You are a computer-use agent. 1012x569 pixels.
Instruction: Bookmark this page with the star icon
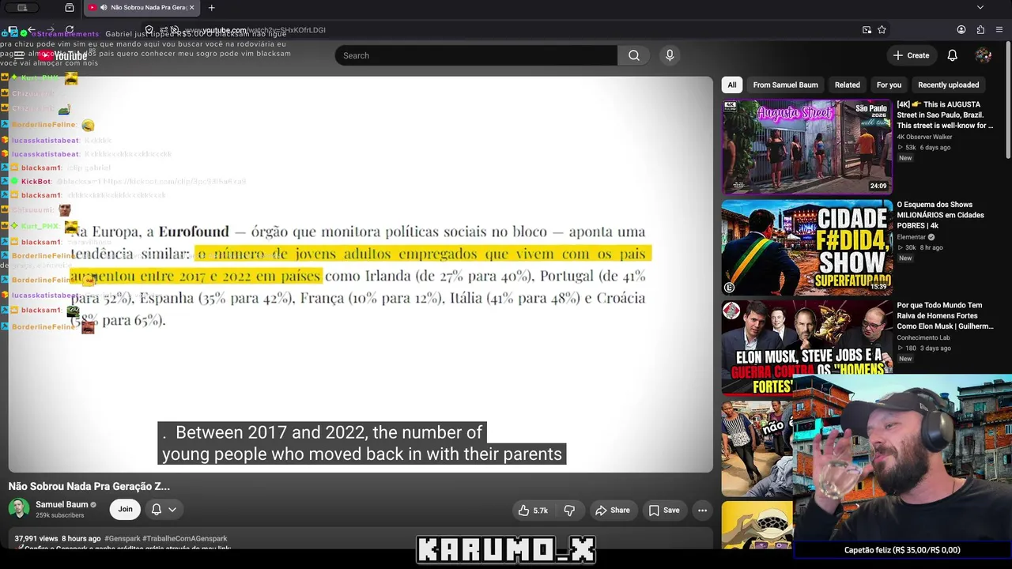tap(882, 30)
